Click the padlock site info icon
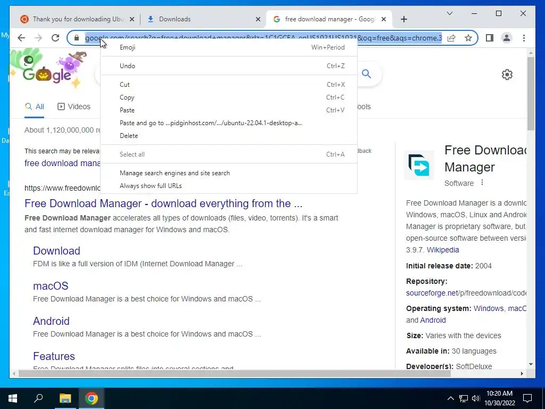545x409 pixels. click(77, 38)
